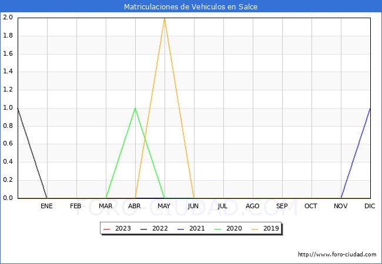382x264 pixels.
Task: Click the orange 2019 peak at MAY
Action: click(x=165, y=18)
